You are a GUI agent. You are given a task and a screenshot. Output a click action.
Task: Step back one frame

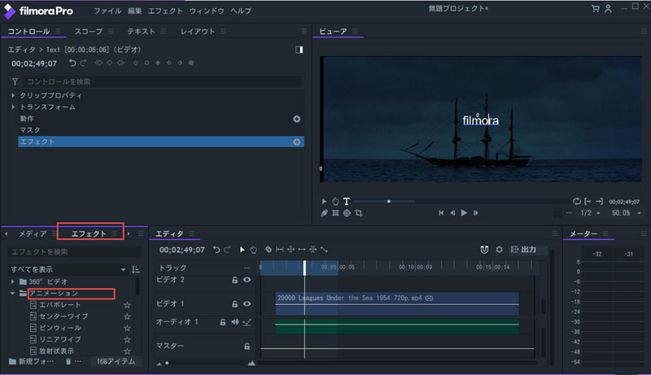pos(452,213)
